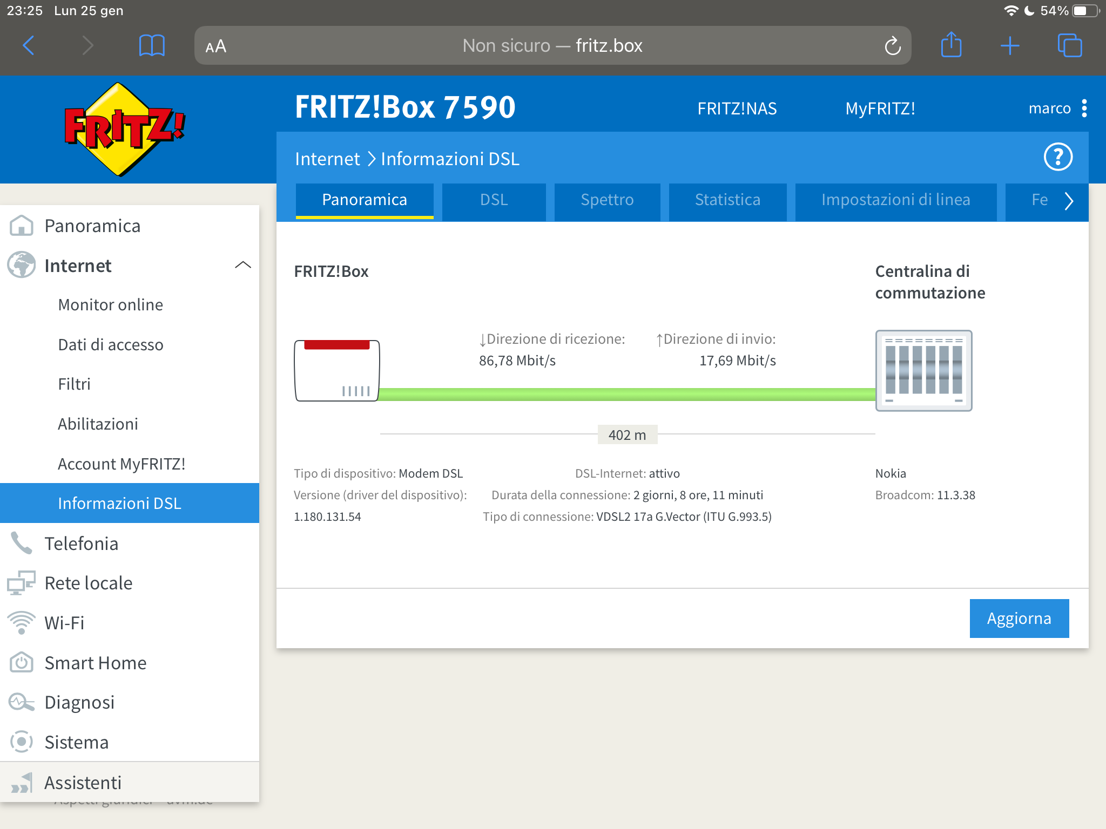Click the Aggiorna button

pos(1019,619)
